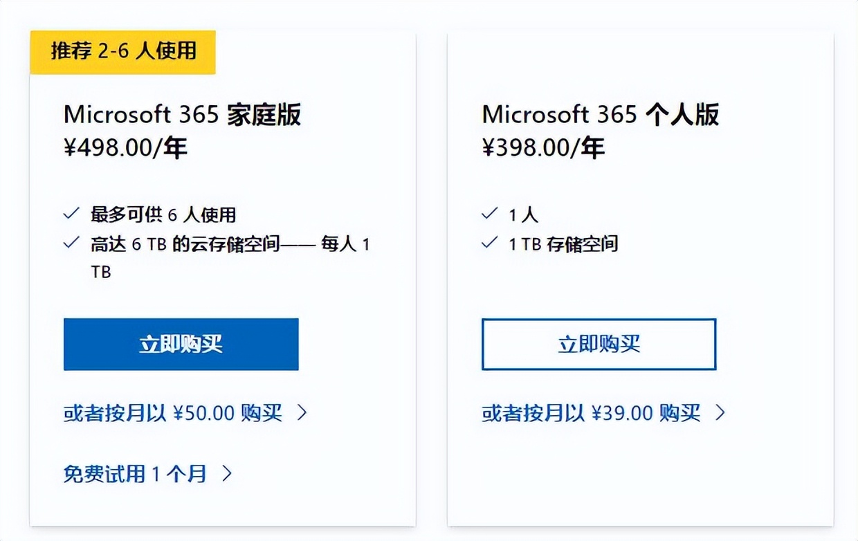This screenshot has height=541, width=858.
Task: Click the outlined 立即购买 button under 个人版
Action: pyautogui.click(x=599, y=345)
